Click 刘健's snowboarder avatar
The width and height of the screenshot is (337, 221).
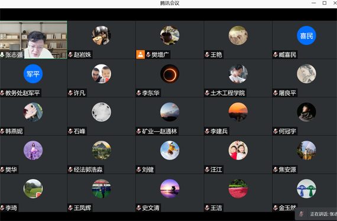tap(170, 150)
